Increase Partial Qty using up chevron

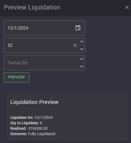pyautogui.click(x=82, y=59)
